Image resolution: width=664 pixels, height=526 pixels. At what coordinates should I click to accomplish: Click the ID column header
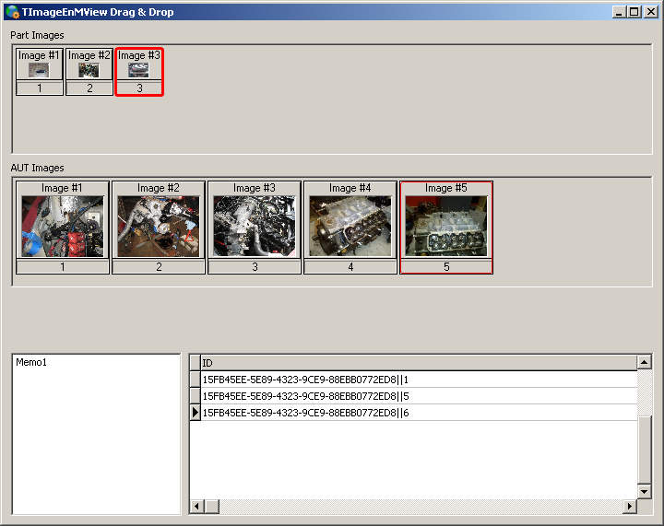coord(419,363)
